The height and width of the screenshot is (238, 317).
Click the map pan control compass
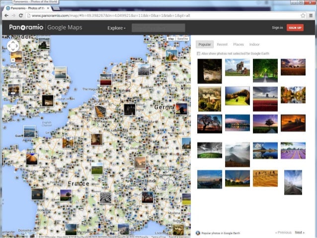click(x=13, y=46)
